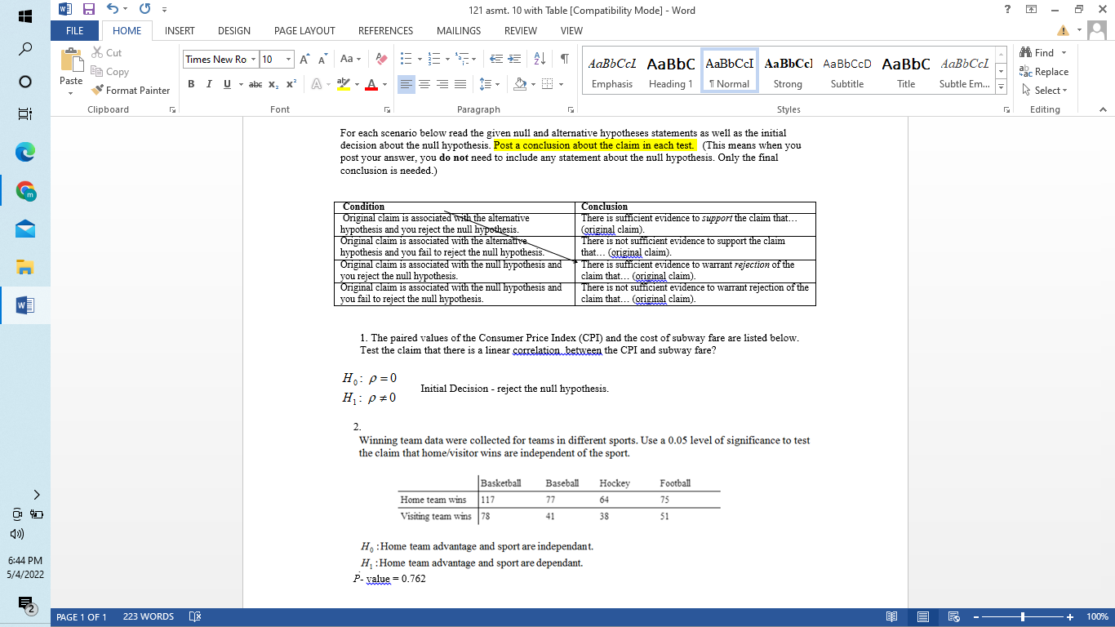
Task: Align paragraph text to the right
Action: (442, 85)
